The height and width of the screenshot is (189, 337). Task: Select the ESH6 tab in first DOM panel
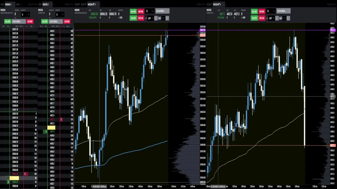click(x=18, y=4)
